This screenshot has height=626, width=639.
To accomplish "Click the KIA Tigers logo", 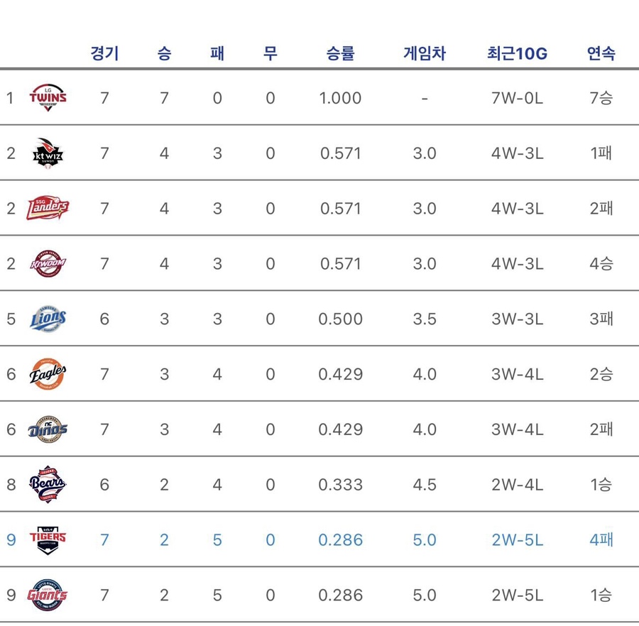I will [x=48, y=539].
